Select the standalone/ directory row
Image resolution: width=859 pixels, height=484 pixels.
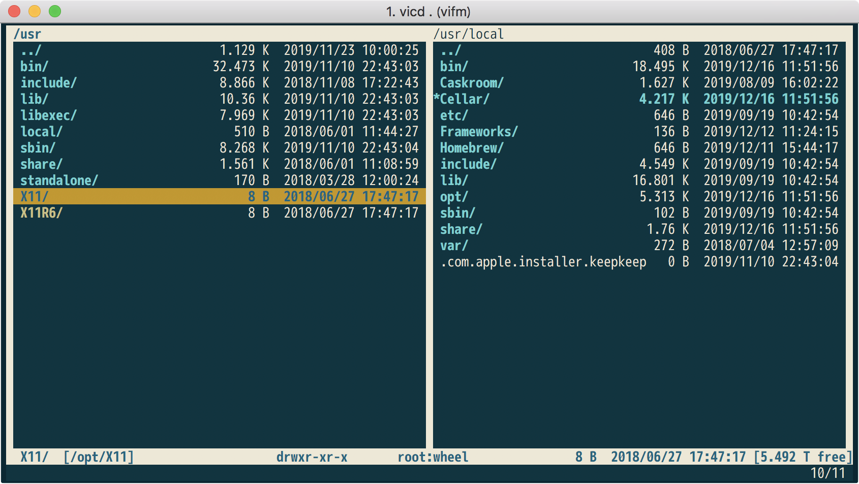tap(220, 180)
